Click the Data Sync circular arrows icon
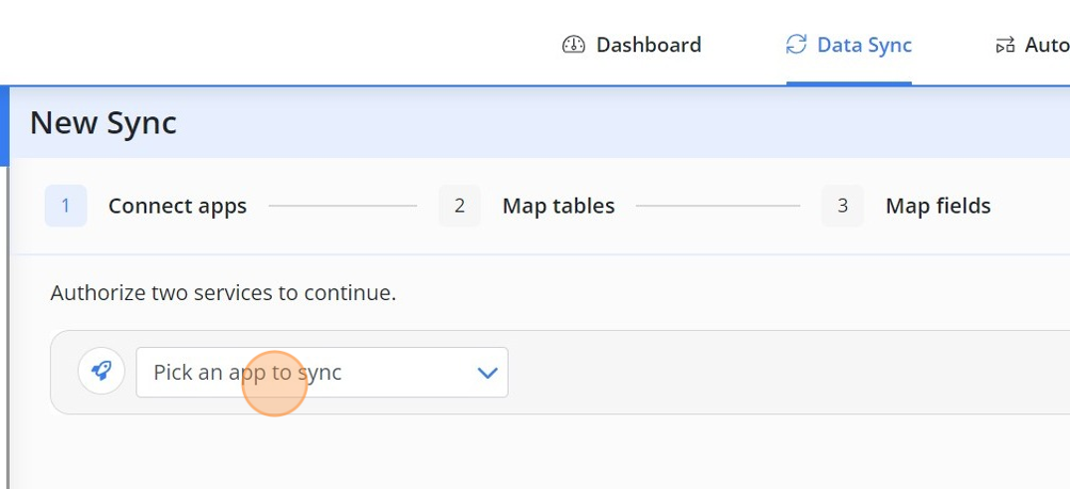This screenshot has width=1070, height=489. 796,45
